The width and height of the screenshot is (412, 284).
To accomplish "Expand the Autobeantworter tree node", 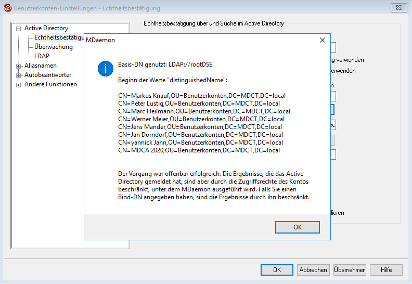I will (19, 75).
